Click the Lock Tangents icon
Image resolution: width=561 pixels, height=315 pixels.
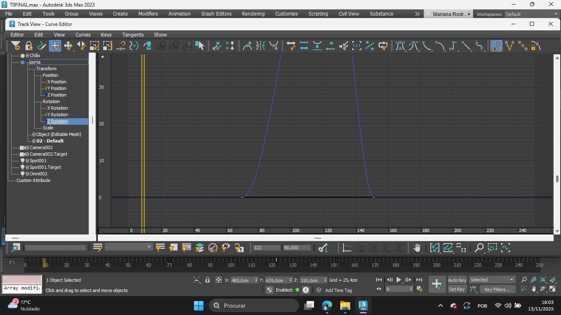click(535, 46)
